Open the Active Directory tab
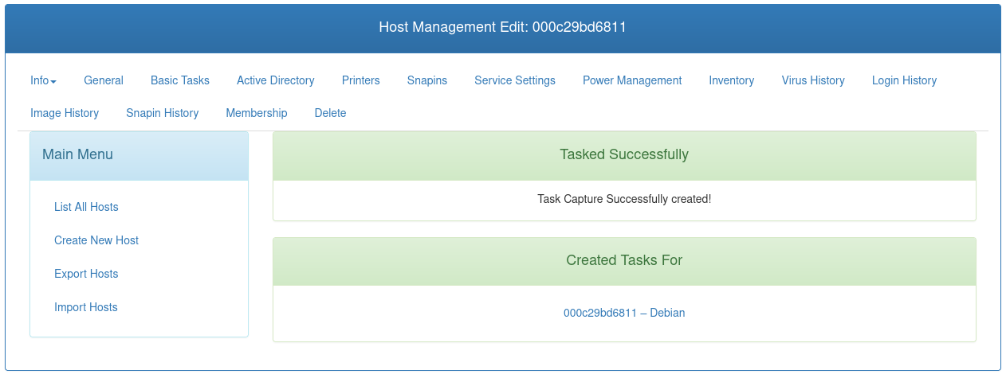The width and height of the screenshot is (1006, 378). click(x=276, y=80)
